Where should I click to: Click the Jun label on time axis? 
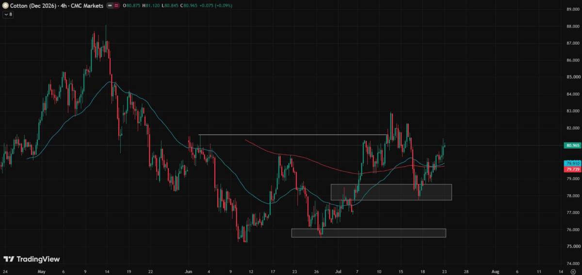pyautogui.click(x=190, y=272)
